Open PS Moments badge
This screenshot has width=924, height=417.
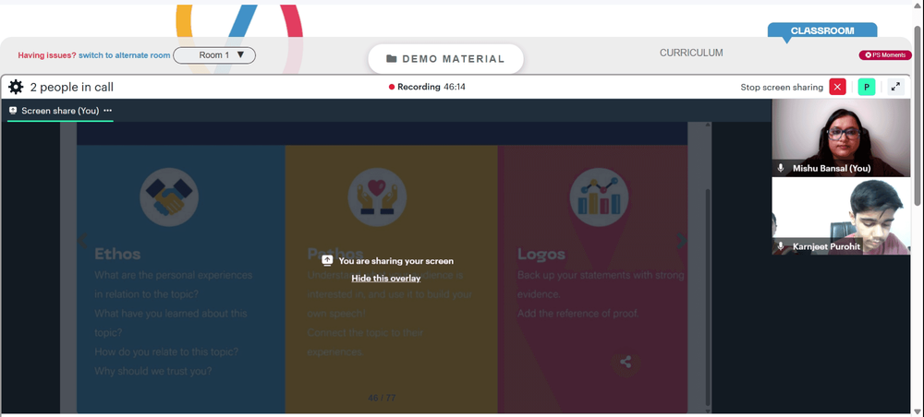tap(885, 55)
